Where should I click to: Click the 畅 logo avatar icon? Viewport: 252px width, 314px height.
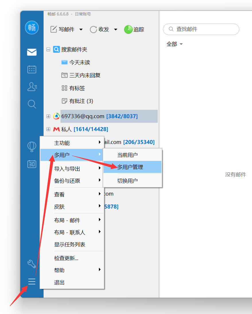coord(32,28)
